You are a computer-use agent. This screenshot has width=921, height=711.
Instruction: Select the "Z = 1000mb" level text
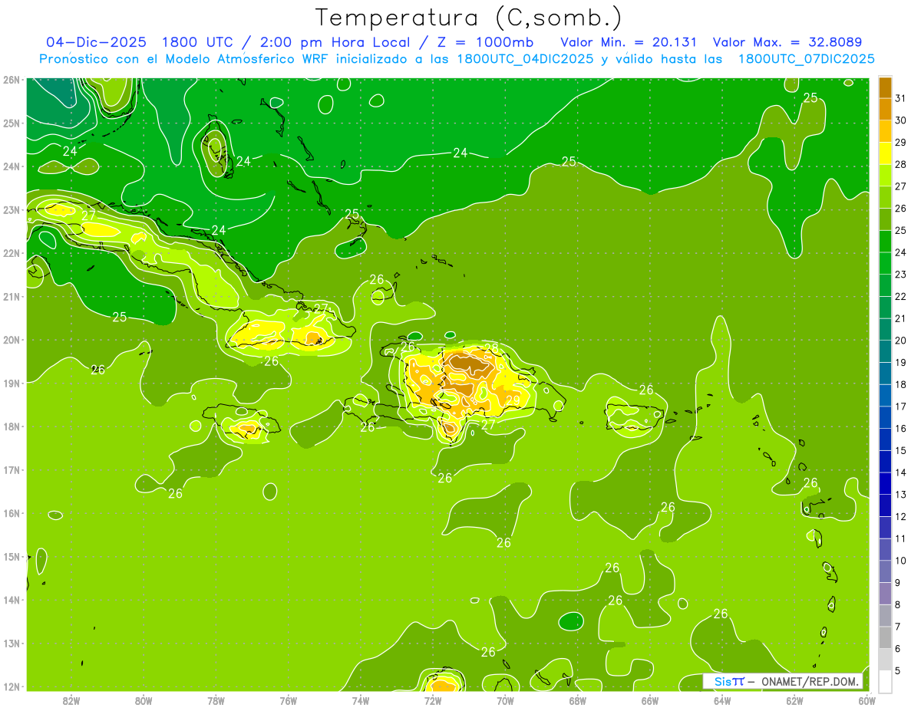pyautogui.click(x=485, y=42)
